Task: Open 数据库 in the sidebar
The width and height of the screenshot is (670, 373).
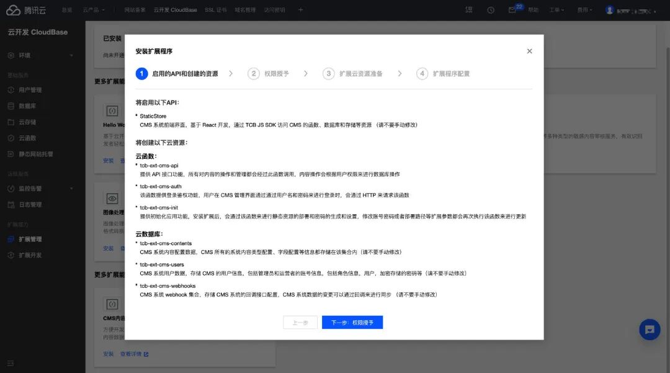Action: 27,106
